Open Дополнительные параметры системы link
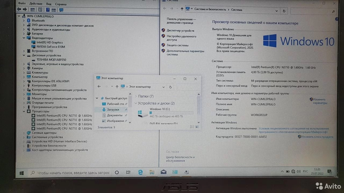 pyautogui.click(x=185, y=53)
